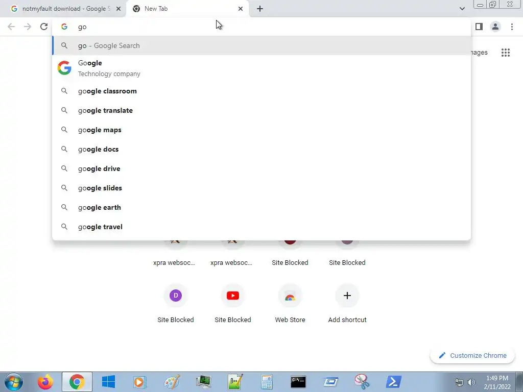Select 'google slides' suggestion

pyautogui.click(x=261, y=188)
